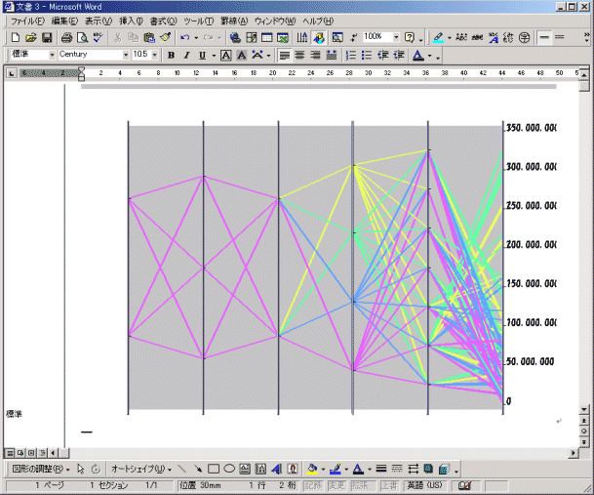Print the document

(x=66, y=37)
